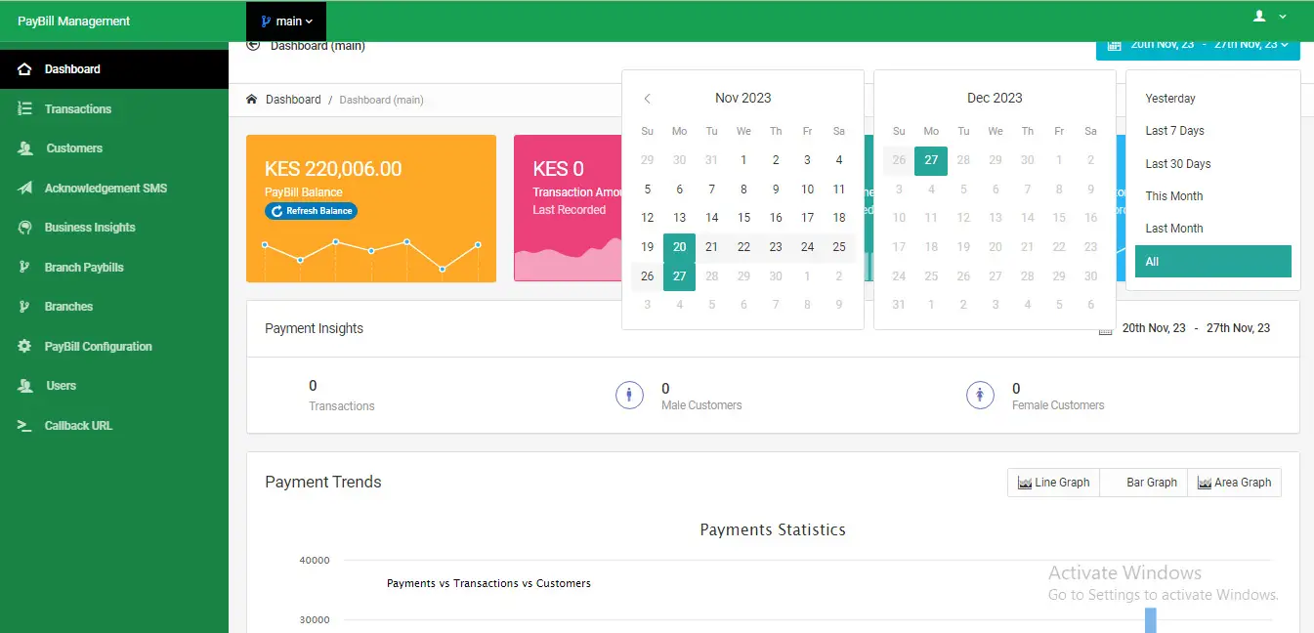Click the Customers icon in sidebar
Screen dimensions: 1314x633
(25, 148)
